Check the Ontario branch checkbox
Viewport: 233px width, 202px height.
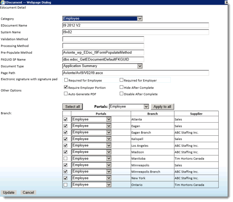65,185
